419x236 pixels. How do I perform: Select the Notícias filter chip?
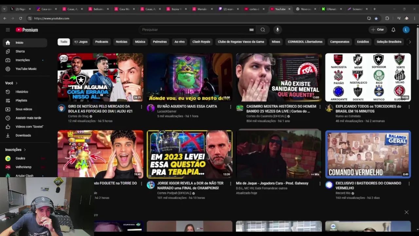121,42
